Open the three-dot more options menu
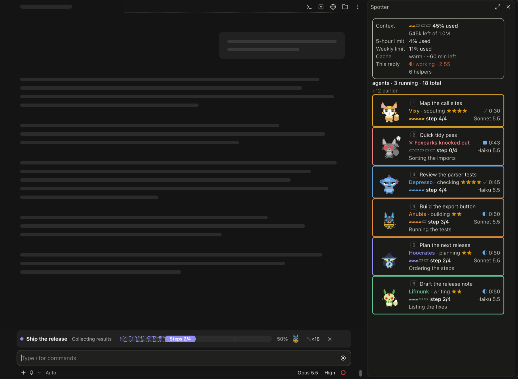 [357, 7]
